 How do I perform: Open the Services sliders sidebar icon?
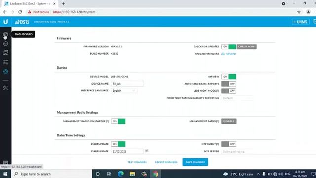click(5, 62)
